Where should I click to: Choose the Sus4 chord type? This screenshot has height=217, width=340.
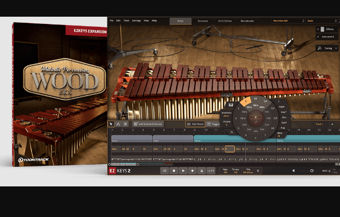pos(284,122)
